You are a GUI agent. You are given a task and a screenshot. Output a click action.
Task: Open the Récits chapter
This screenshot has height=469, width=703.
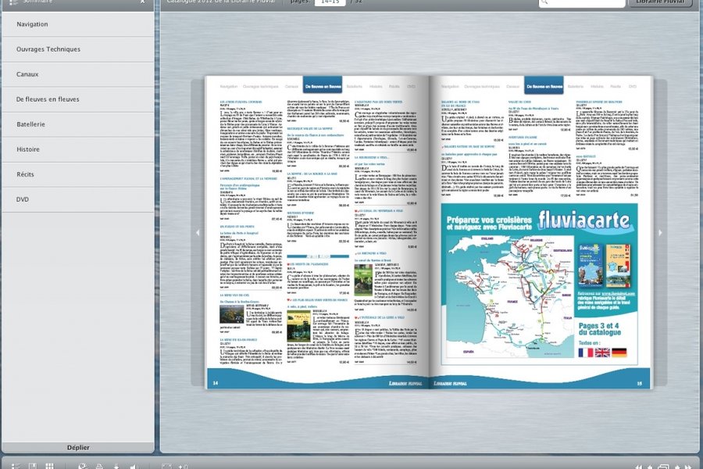(x=26, y=174)
